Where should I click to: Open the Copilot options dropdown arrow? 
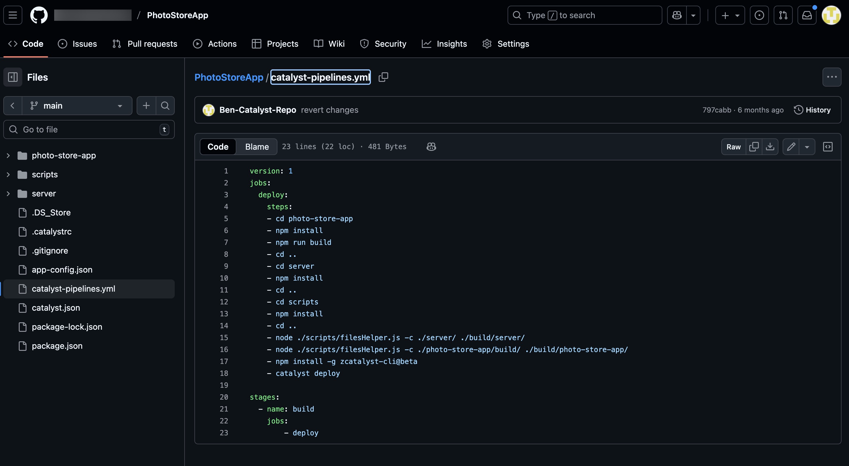(x=693, y=15)
